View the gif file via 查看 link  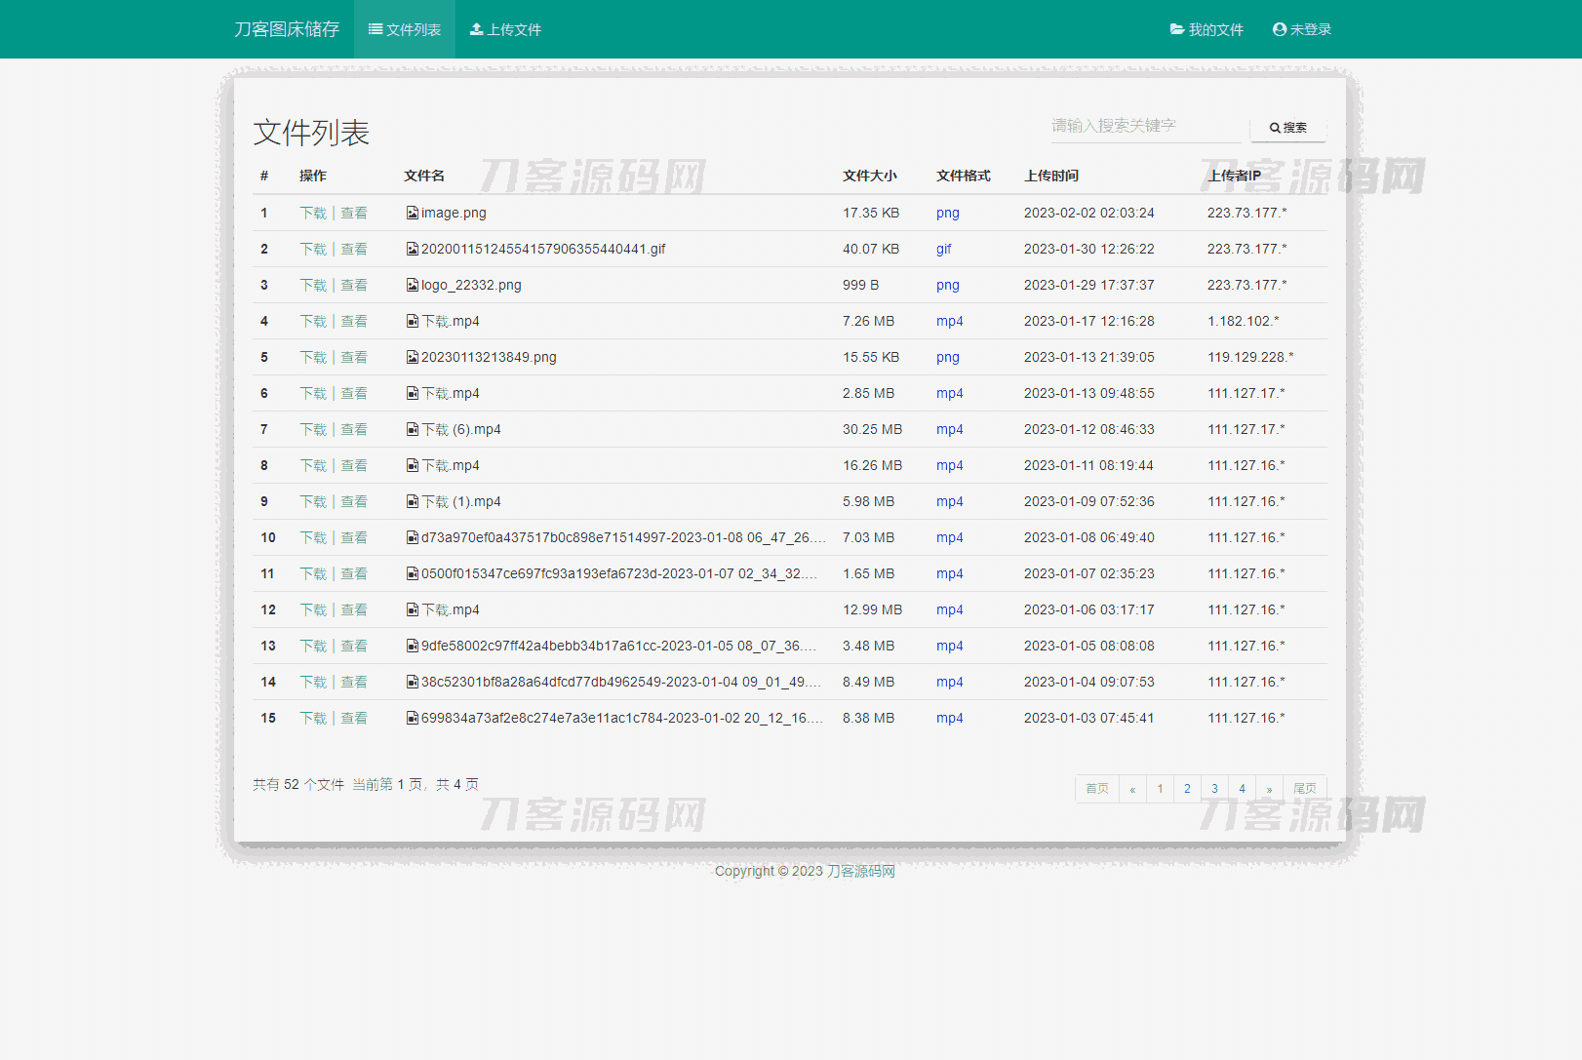[x=354, y=249]
